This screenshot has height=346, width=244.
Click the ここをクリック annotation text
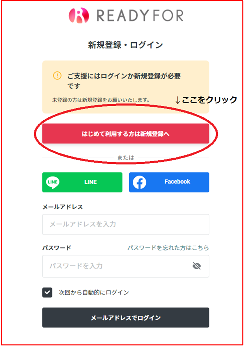tap(209, 100)
